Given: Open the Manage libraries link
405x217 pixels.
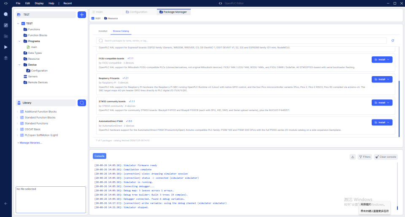Looking at the screenshot, I should pos(30,143).
